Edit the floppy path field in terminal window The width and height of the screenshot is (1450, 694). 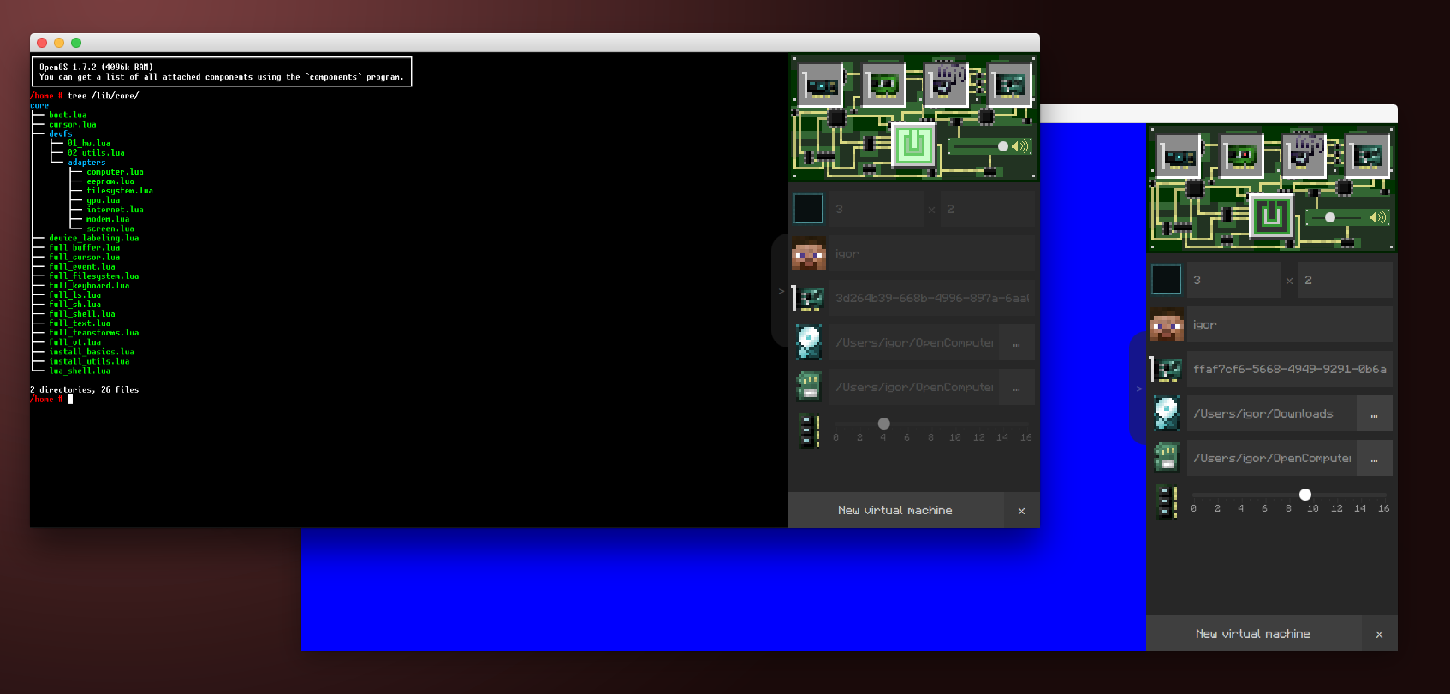click(x=913, y=387)
